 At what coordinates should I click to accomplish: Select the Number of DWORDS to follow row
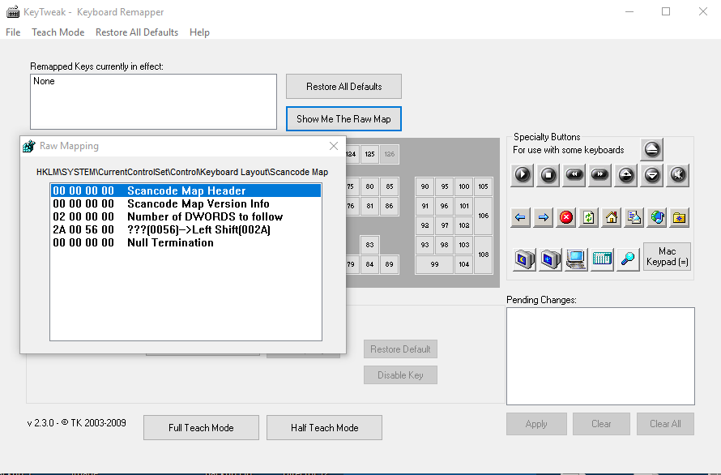(x=186, y=216)
